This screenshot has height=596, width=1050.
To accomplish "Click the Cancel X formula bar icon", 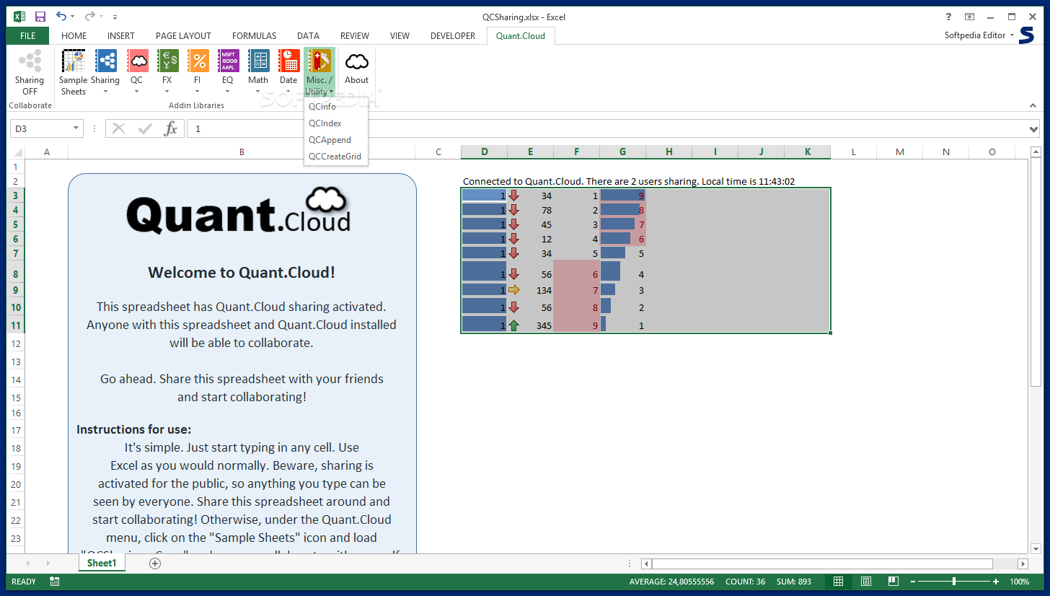I will click(119, 128).
